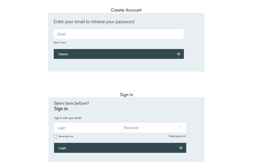Click the arrow icon on Login button
The height and width of the screenshot is (168, 253).
click(181, 148)
